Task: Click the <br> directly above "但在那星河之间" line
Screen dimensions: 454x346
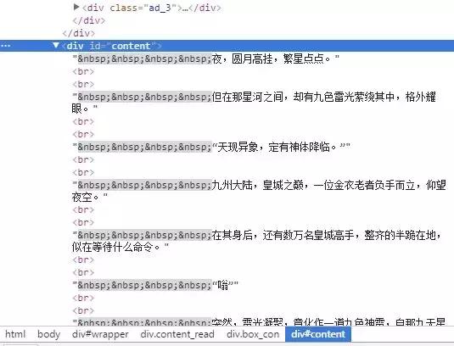Action: [x=83, y=84]
